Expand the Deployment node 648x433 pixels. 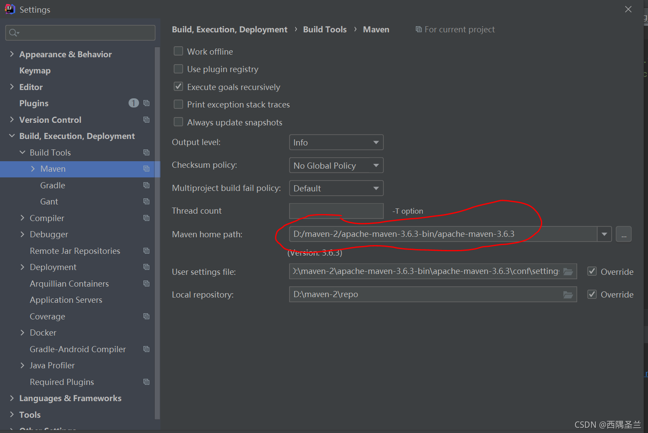coord(22,267)
